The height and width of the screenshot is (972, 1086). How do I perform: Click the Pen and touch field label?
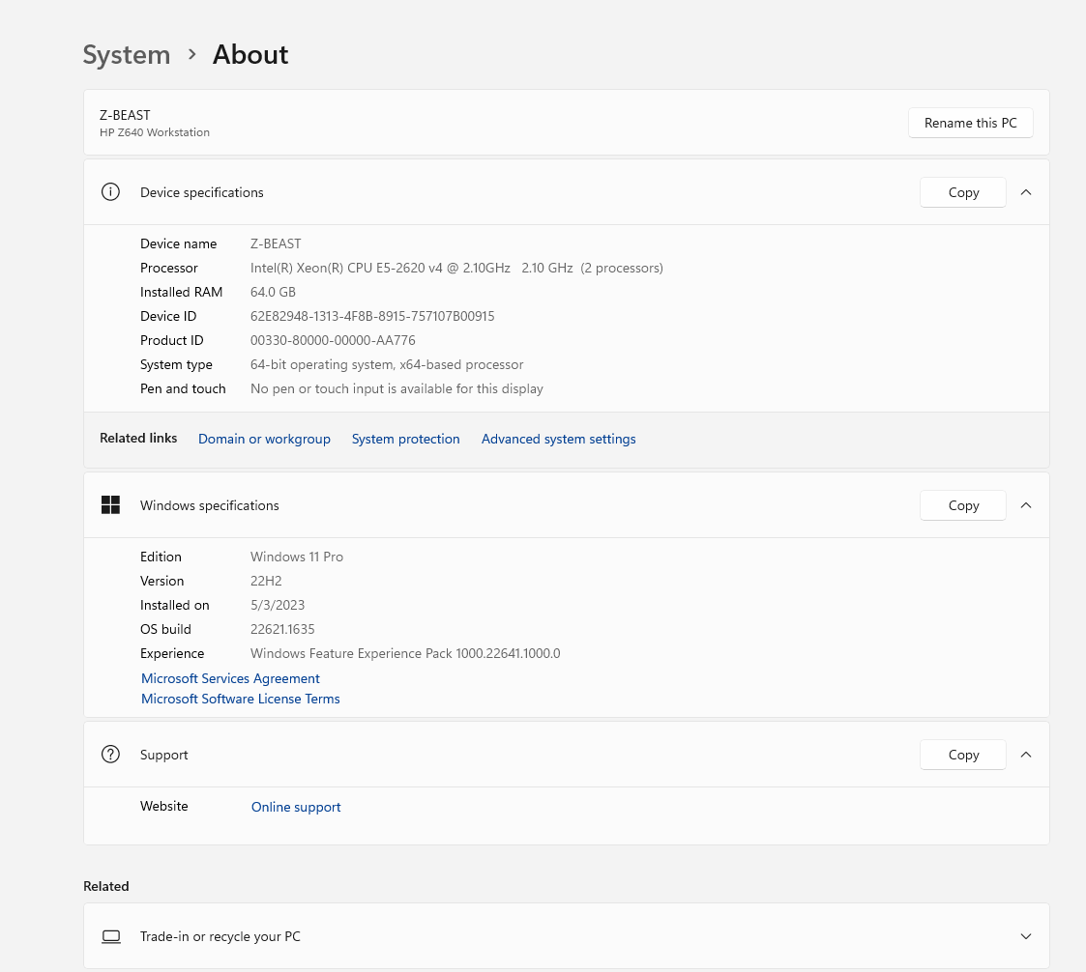point(183,388)
